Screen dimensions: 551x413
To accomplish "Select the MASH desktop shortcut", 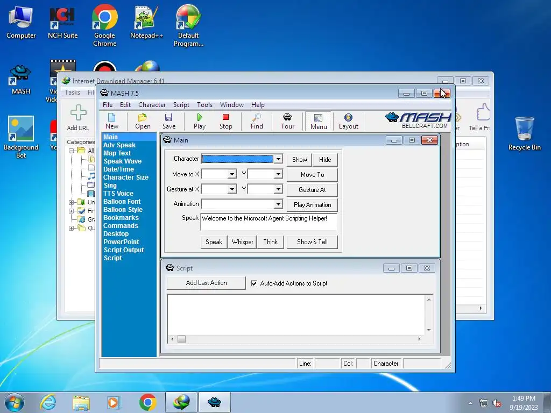I will click(x=21, y=80).
